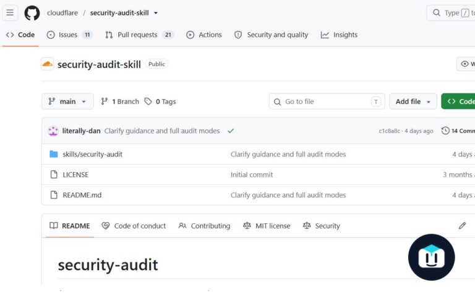Viewport: 475px width, 297px height.
Task: Open the literally-dan author link
Action: point(81,131)
